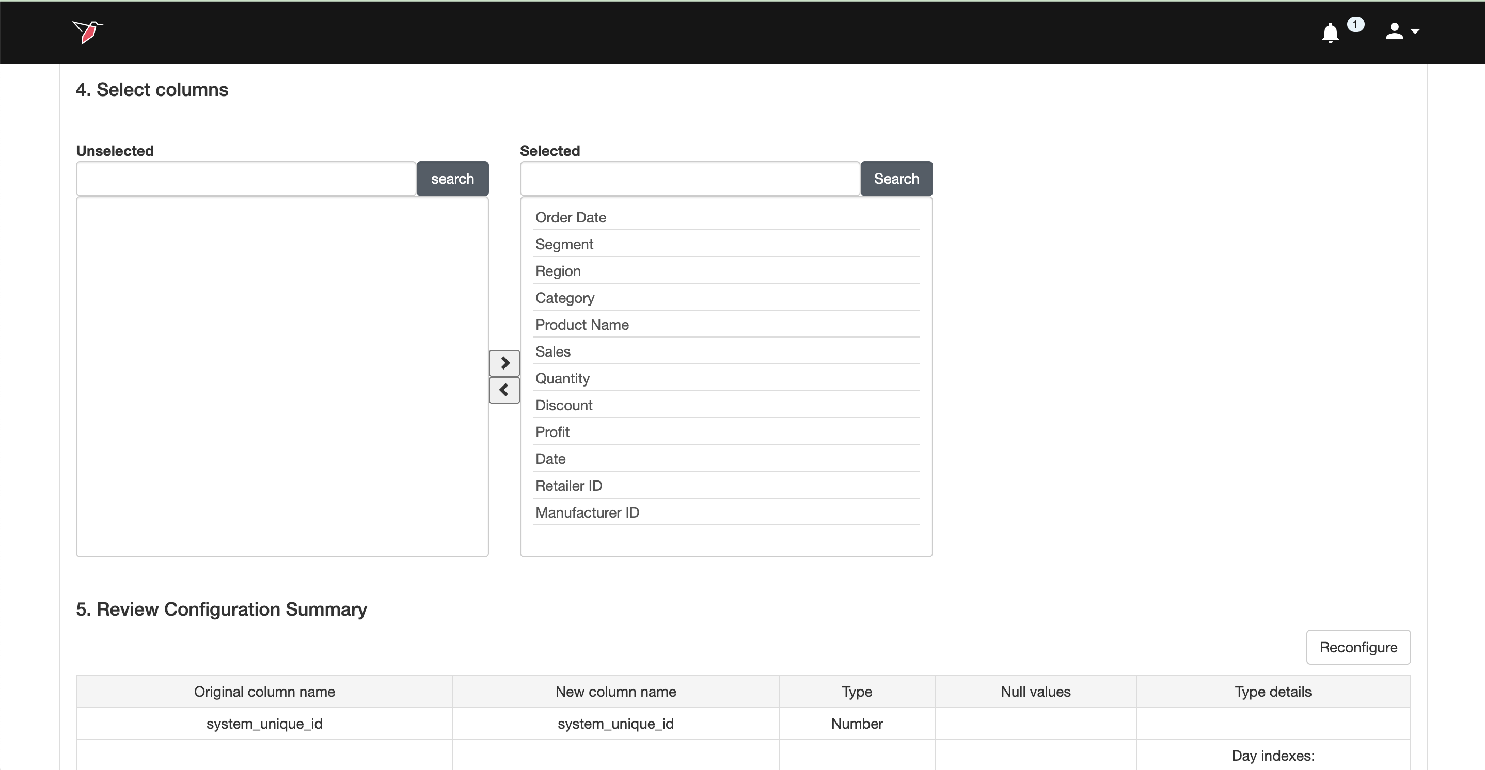This screenshot has height=770, width=1485.
Task: Focus the Unselected search input field
Action: coord(246,179)
